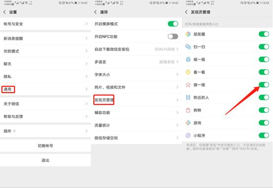273x188 pixels.
Task: Open the 插件 entry
Action: (x=45, y=131)
